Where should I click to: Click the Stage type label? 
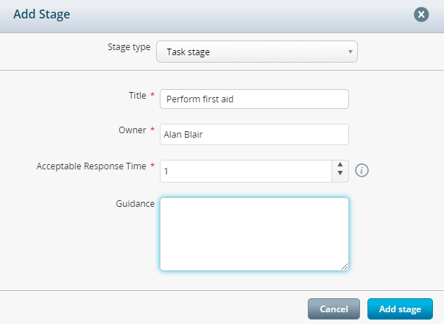tap(129, 47)
